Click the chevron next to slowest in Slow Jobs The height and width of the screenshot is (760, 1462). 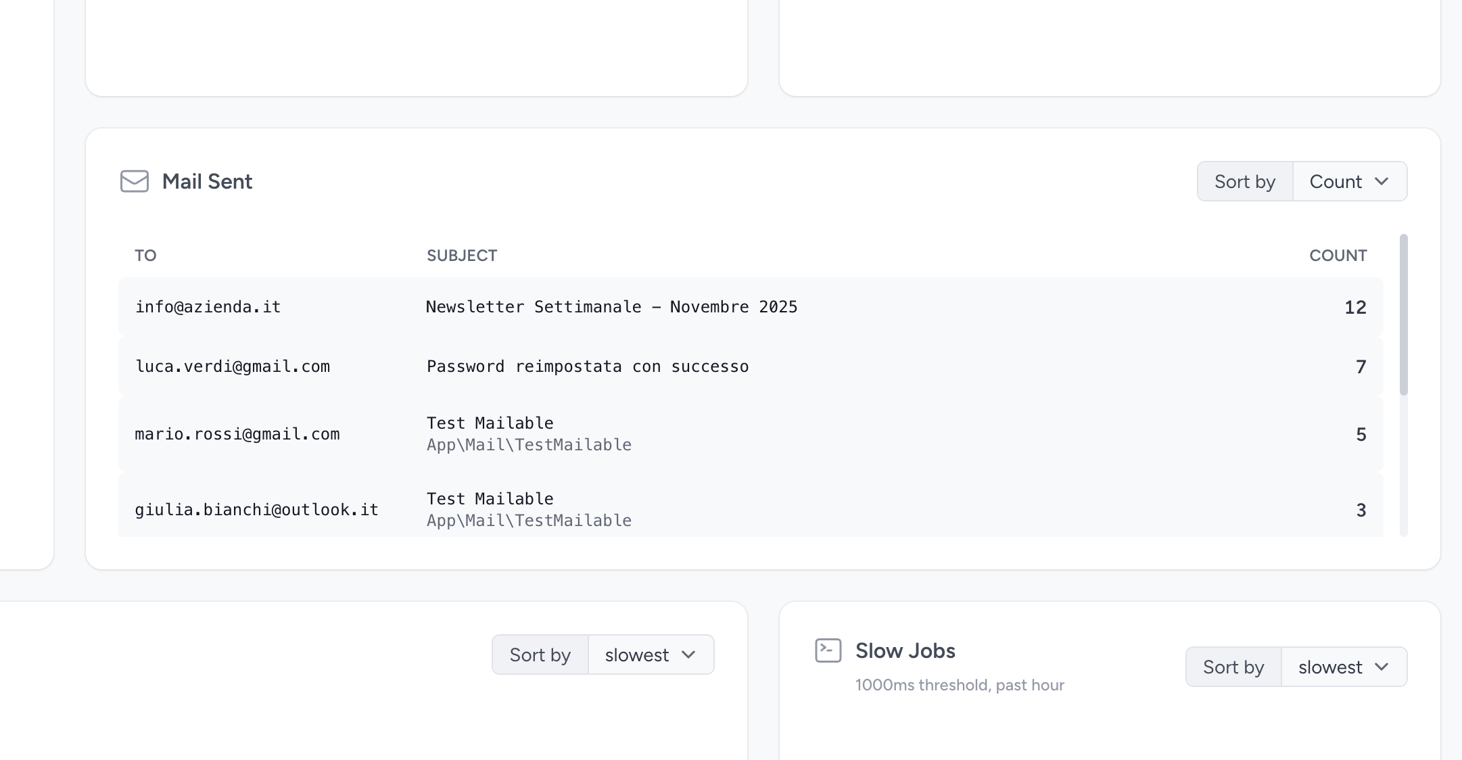pyautogui.click(x=1384, y=667)
